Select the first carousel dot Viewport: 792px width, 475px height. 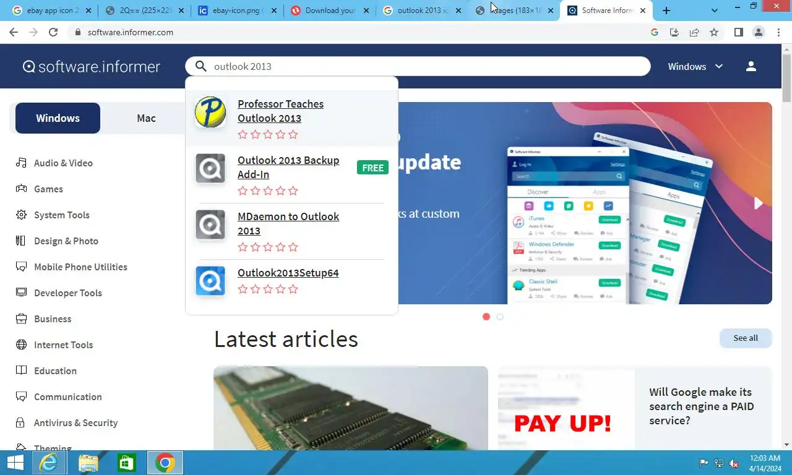click(486, 317)
